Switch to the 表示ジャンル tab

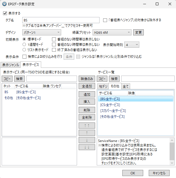[x=11, y=65]
